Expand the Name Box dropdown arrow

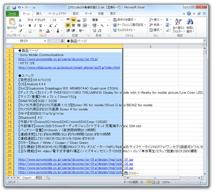click(45, 41)
